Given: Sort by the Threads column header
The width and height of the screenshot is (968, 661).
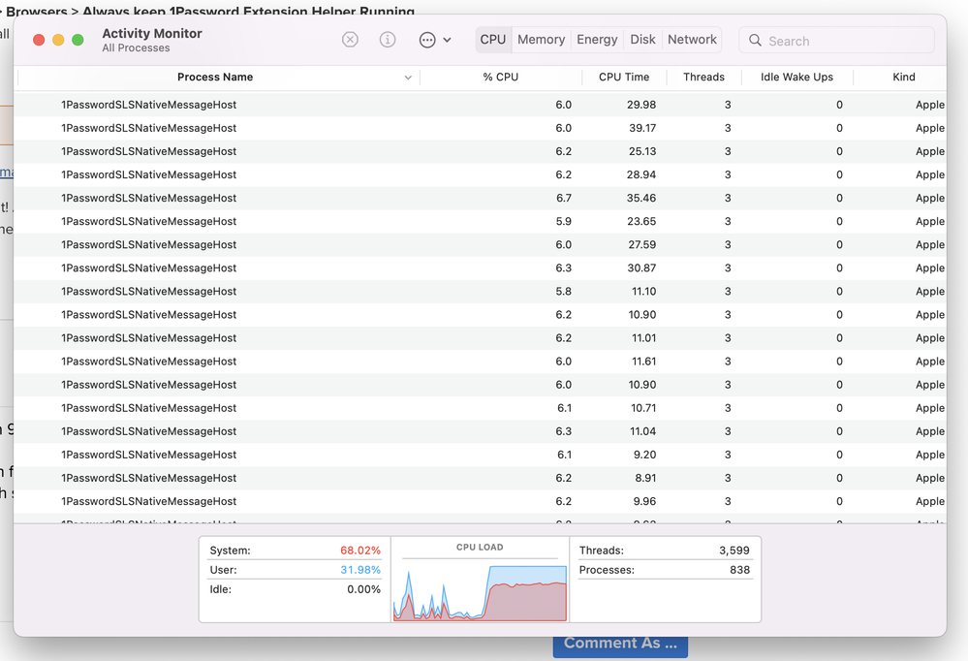Looking at the screenshot, I should [703, 78].
